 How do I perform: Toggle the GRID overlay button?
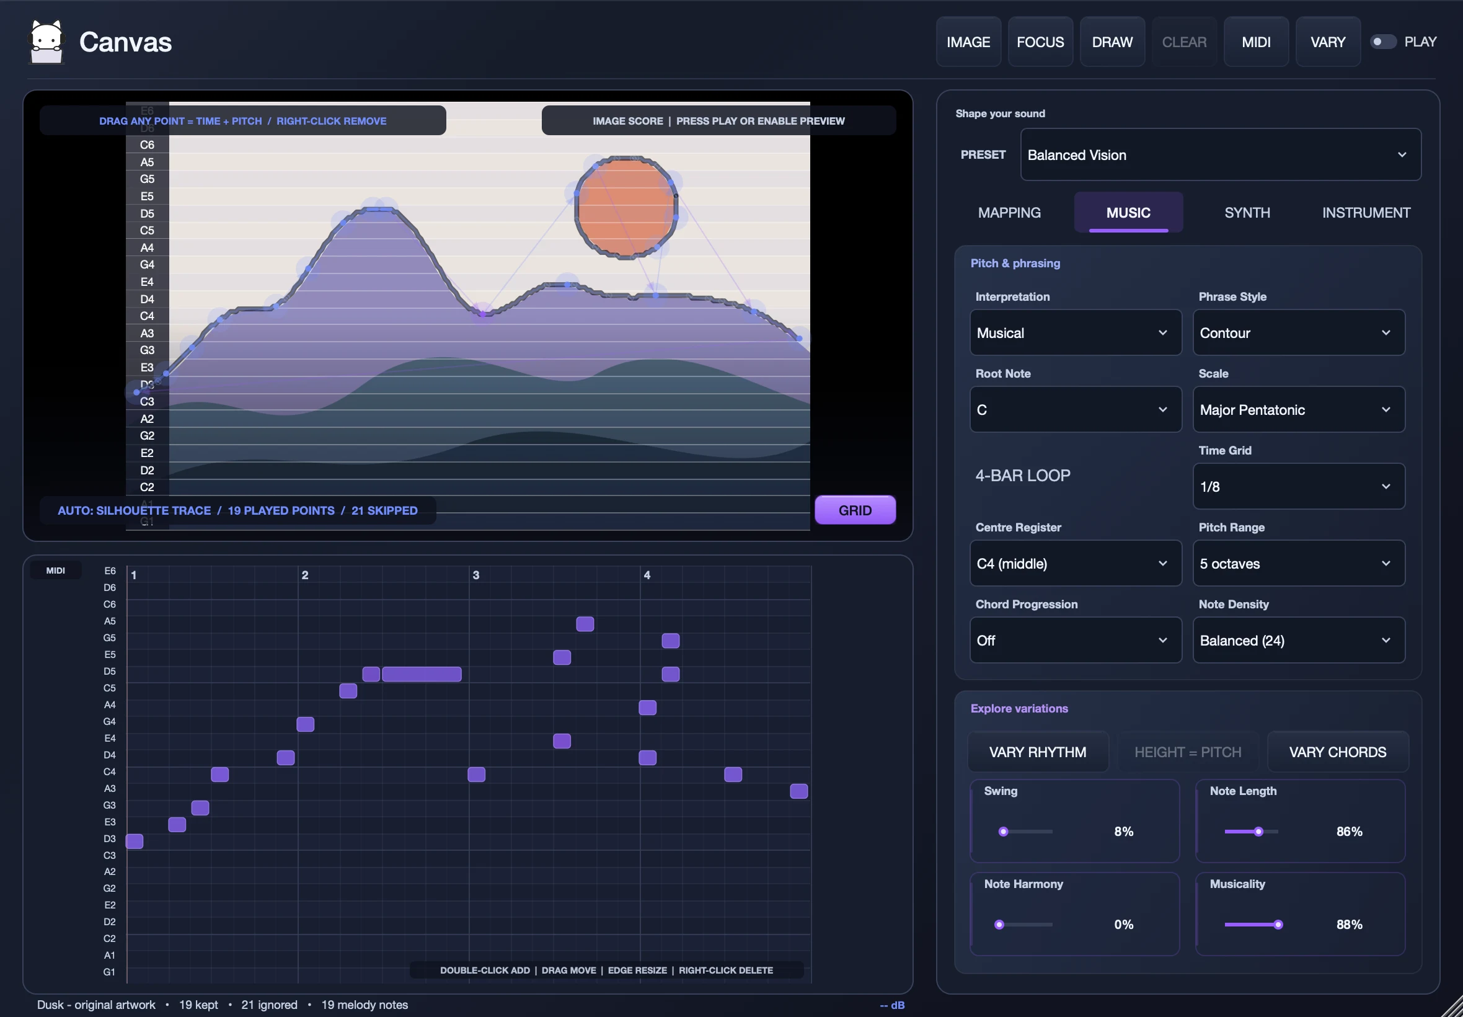(855, 510)
